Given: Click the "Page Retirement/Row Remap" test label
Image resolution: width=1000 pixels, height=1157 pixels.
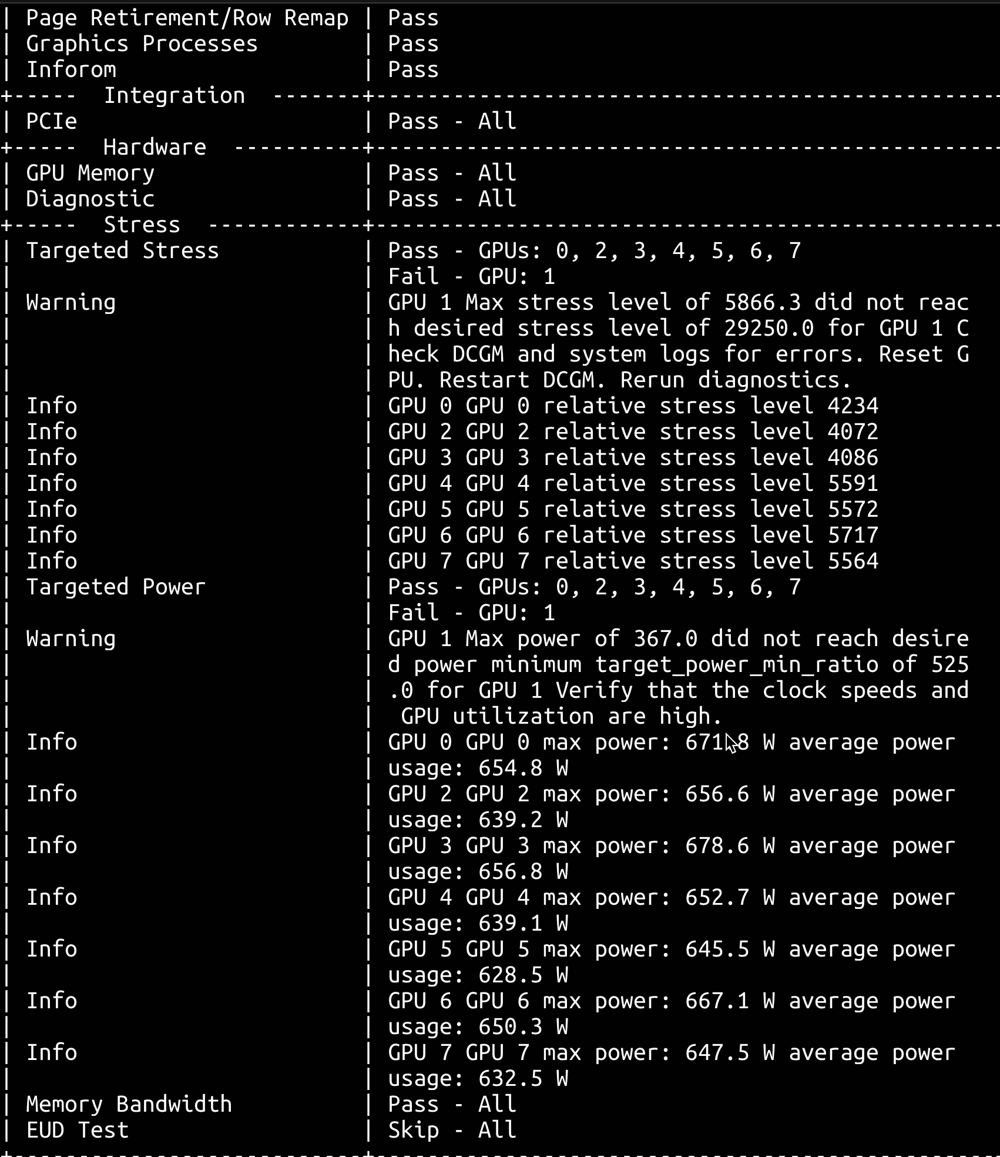Looking at the screenshot, I should point(187,18).
